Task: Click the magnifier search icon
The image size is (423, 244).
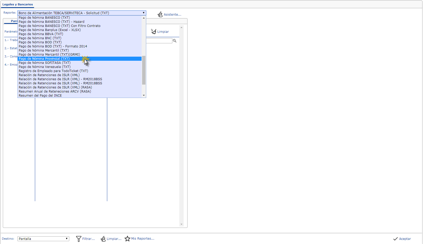Action: [x=175, y=41]
